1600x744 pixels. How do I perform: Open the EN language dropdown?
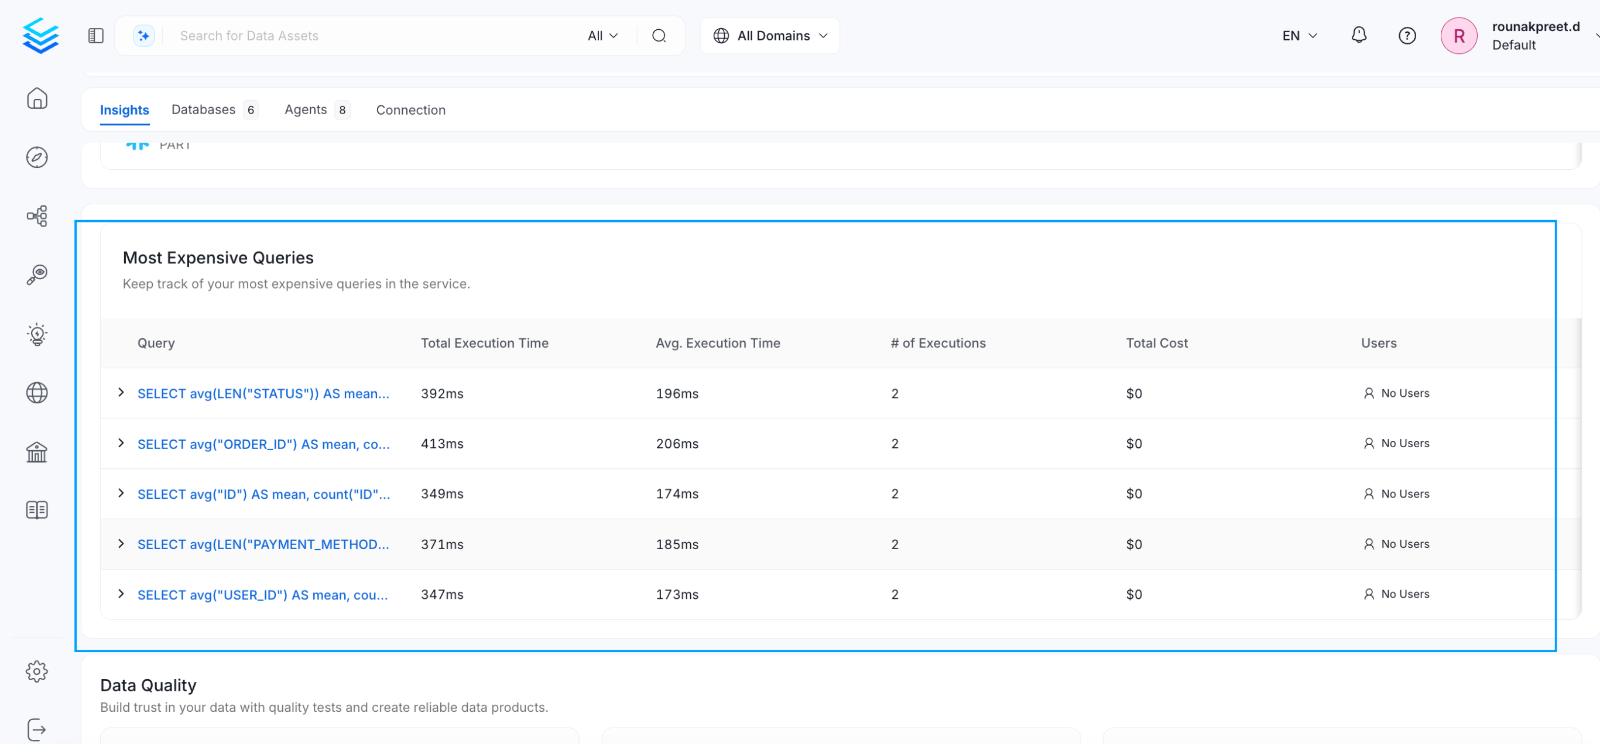click(x=1298, y=35)
